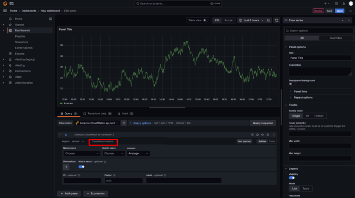Collapse query A row chevron
355x198 pixels.
pos(60,135)
